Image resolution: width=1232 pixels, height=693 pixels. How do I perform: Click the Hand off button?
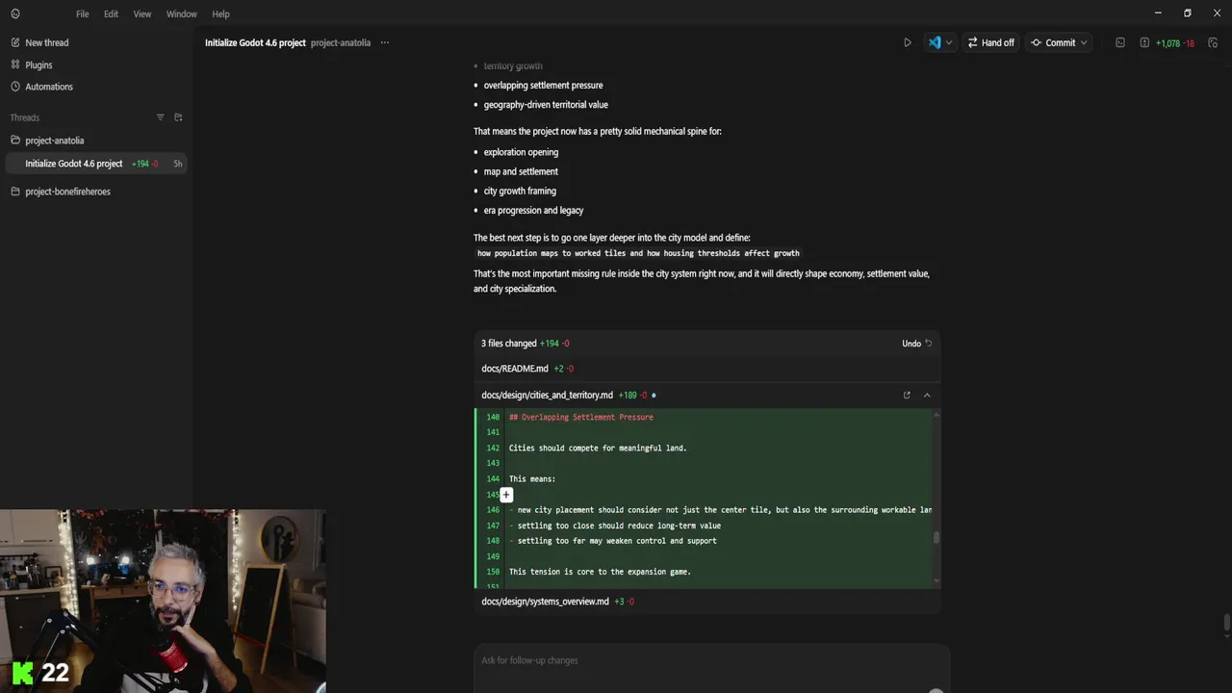point(990,42)
